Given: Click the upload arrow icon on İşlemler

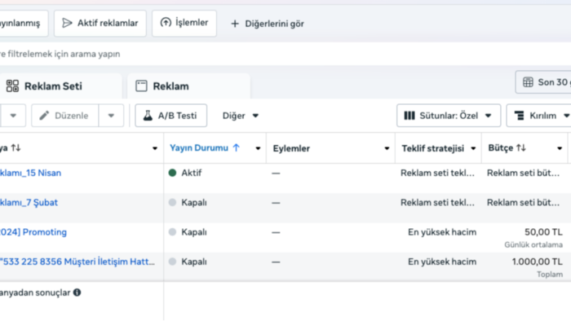Looking at the screenshot, I should coord(166,23).
